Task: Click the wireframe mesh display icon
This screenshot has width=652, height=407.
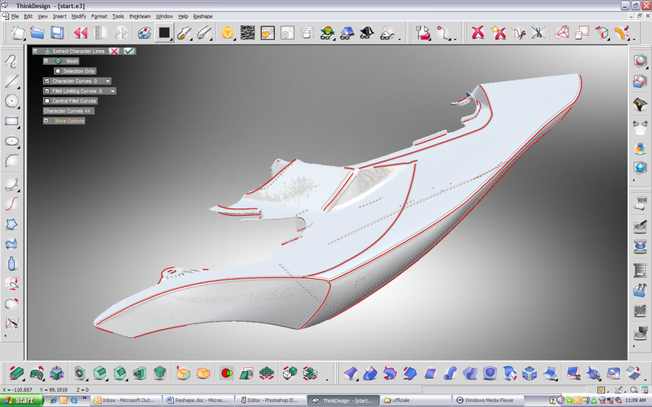Action: (x=248, y=33)
